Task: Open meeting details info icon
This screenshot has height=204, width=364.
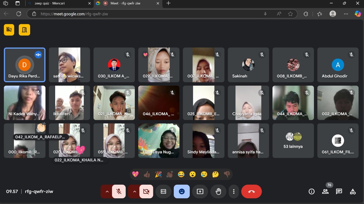Action: click(x=311, y=191)
